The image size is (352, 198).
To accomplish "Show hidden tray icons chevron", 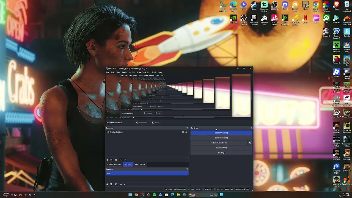I will coord(35,195).
